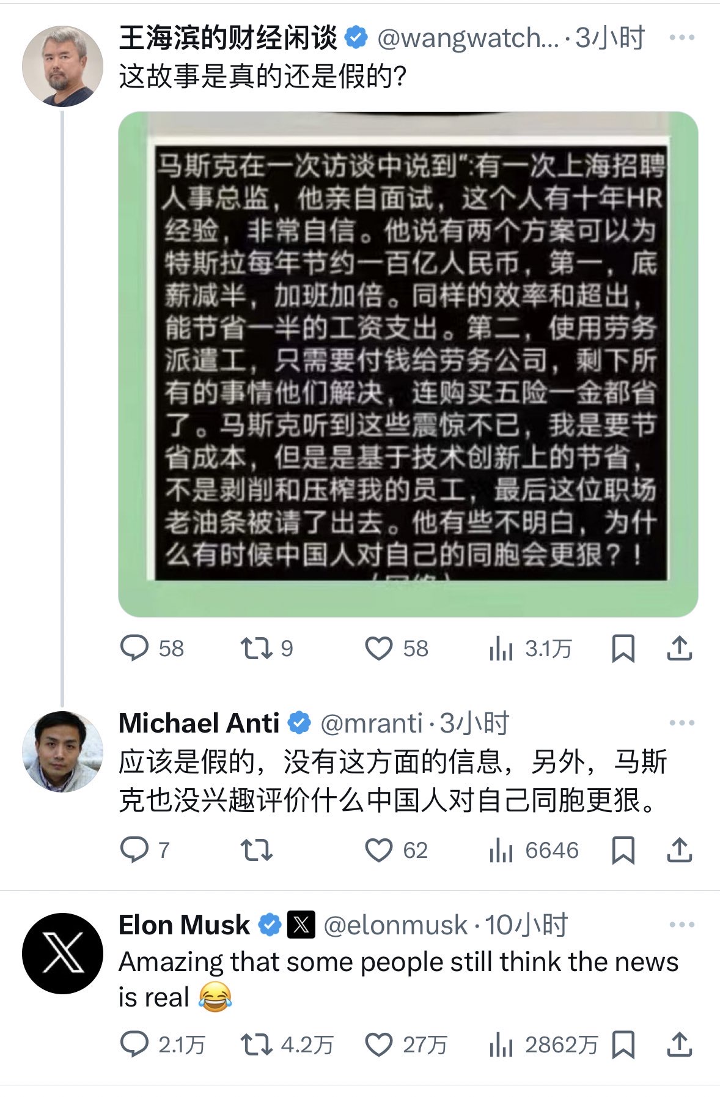Screen dimensions: 720x1097
Task: Open more options for Elon Musk's tweet
Action: pos(681,925)
